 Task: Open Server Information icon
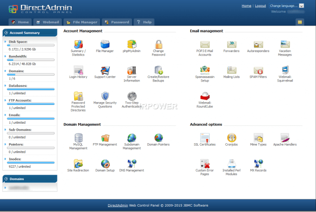[x=132, y=70]
